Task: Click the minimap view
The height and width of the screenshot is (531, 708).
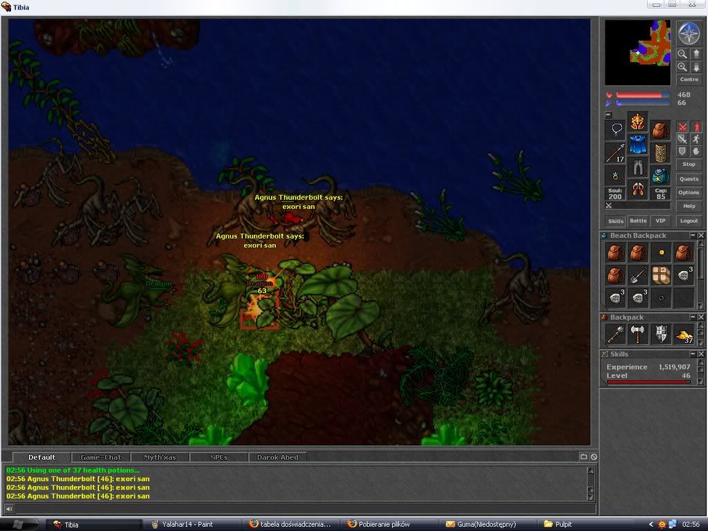Action: [637, 53]
